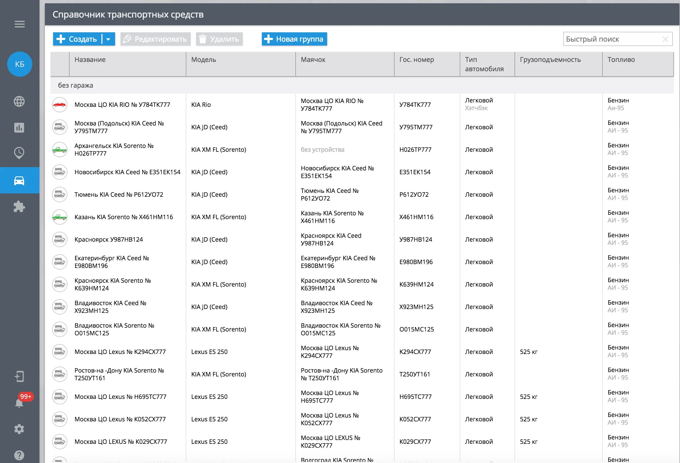Click the green truck icon for Казань KIA Sorento

click(60, 217)
